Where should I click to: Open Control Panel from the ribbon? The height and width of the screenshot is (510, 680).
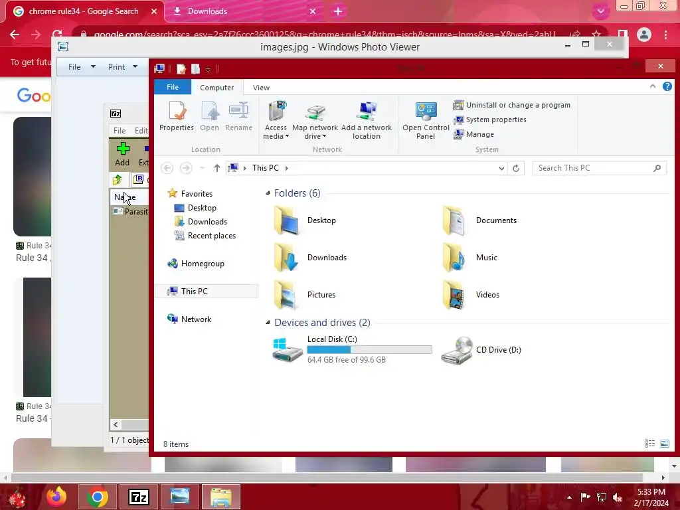coord(426,120)
